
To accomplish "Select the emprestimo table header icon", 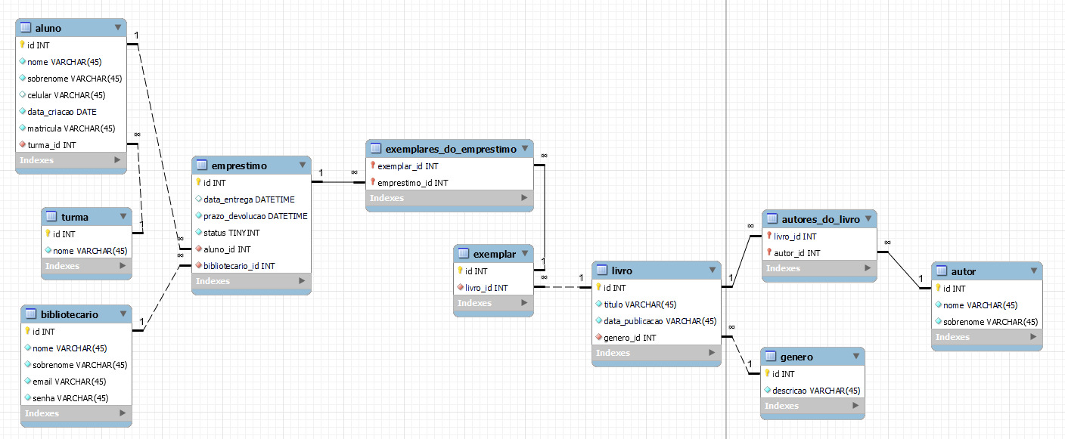I will [x=201, y=165].
